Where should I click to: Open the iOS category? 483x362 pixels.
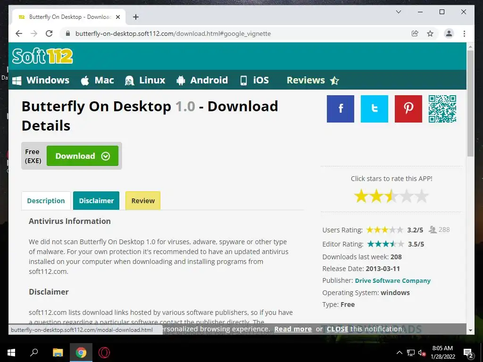254,80
